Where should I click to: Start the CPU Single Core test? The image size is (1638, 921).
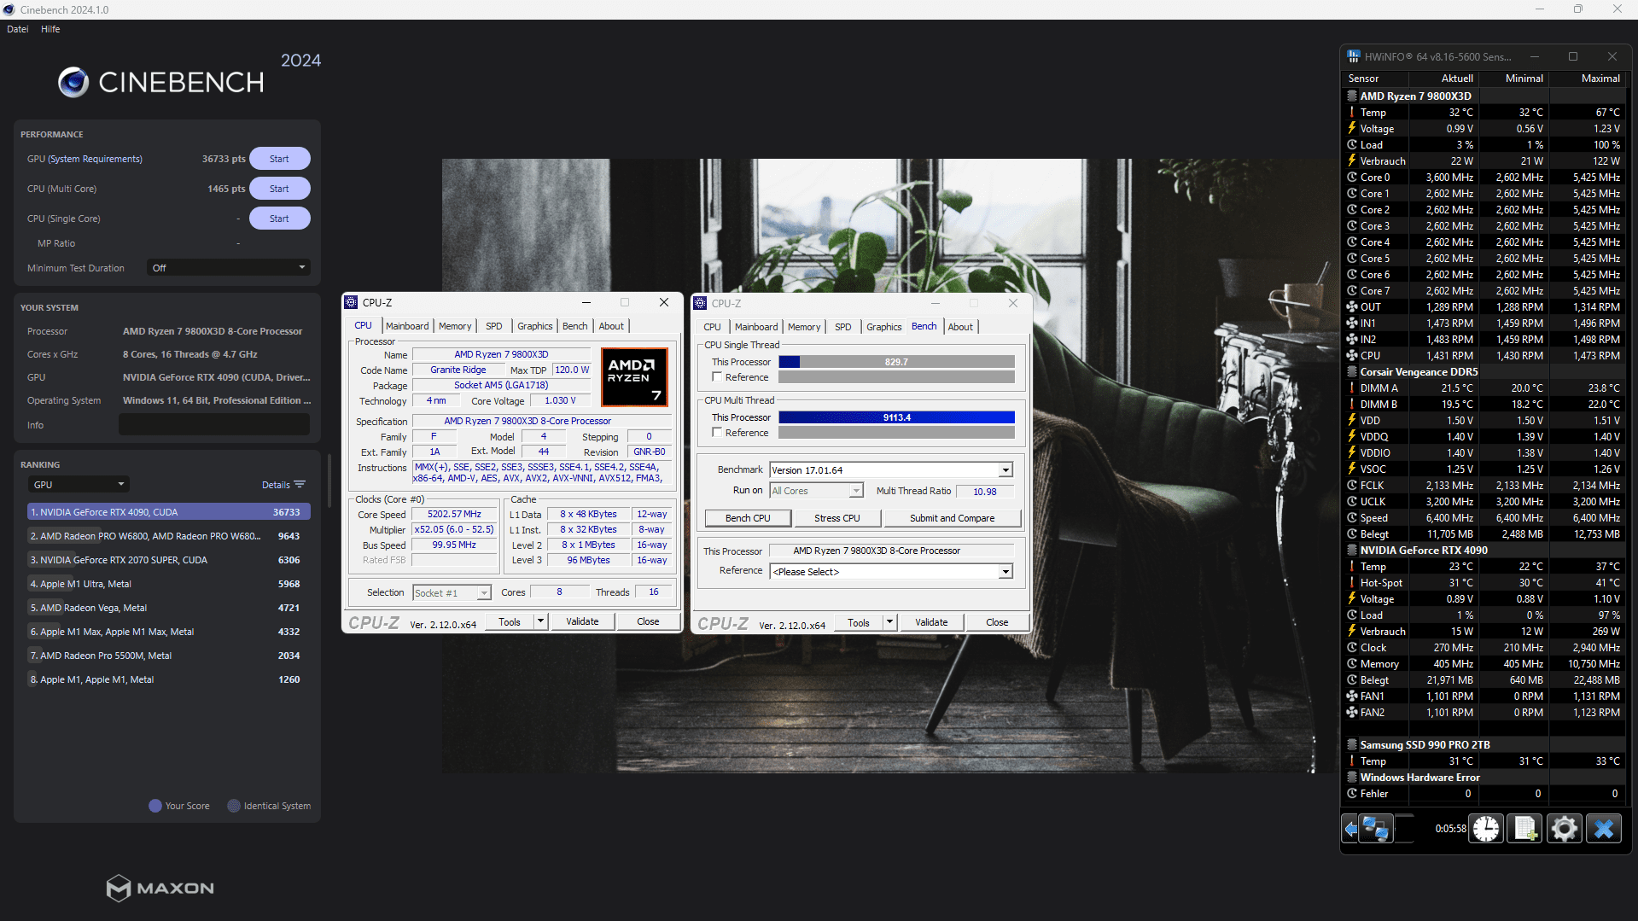tap(279, 219)
